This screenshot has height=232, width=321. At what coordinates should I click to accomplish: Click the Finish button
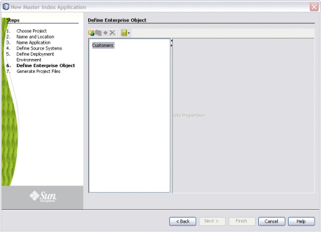click(242, 221)
